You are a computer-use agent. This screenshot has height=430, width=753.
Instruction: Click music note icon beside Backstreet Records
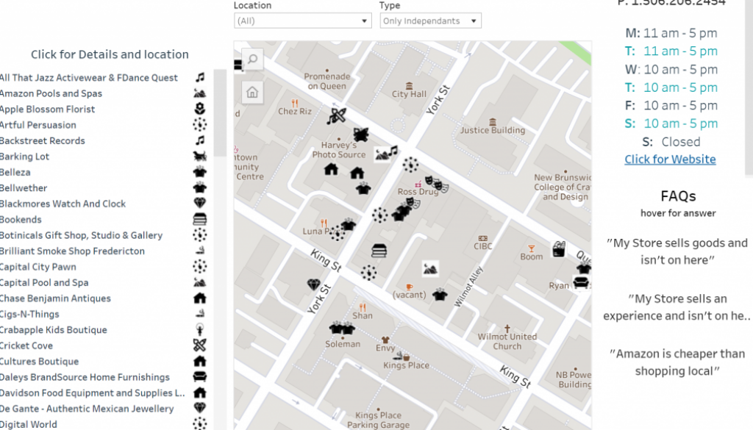[199, 140]
